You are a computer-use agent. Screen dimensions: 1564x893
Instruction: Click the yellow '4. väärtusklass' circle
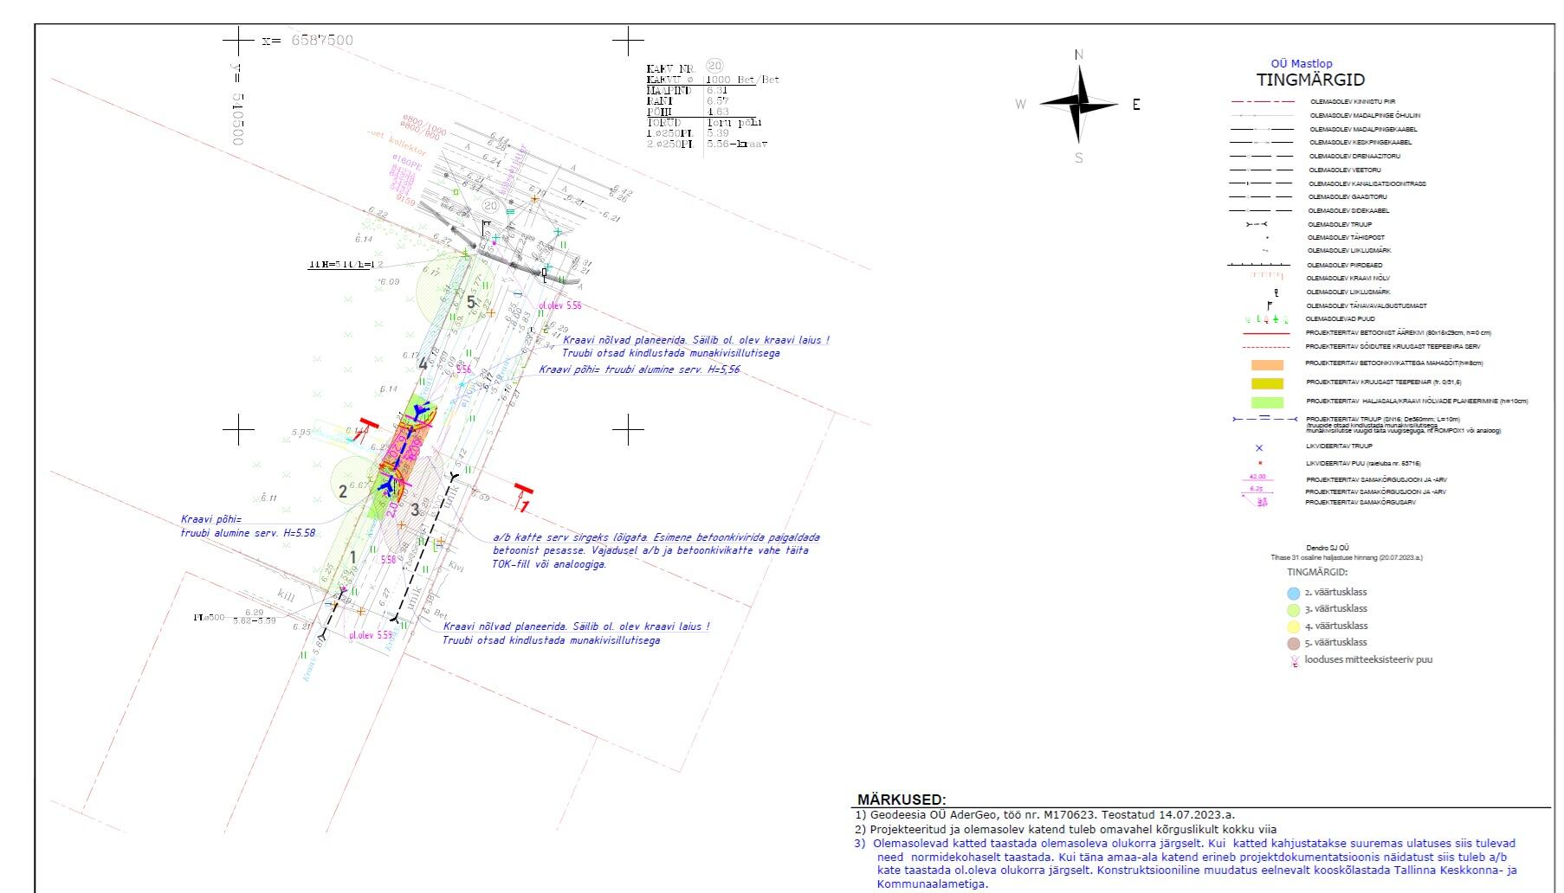pos(1293,626)
